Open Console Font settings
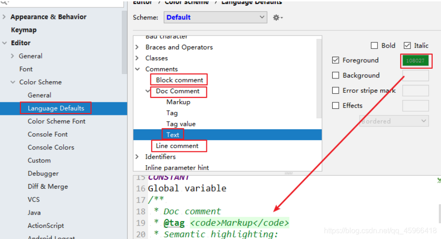The height and width of the screenshot is (239, 441). click(x=48, y=134)
